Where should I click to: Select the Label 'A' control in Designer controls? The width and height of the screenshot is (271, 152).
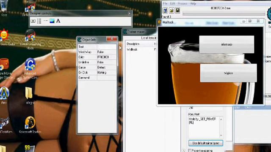pyautogui.click(x=58, y=21)
